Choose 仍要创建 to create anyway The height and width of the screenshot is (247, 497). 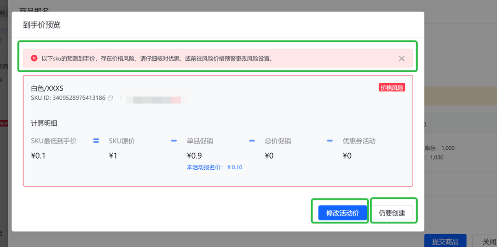392,213
